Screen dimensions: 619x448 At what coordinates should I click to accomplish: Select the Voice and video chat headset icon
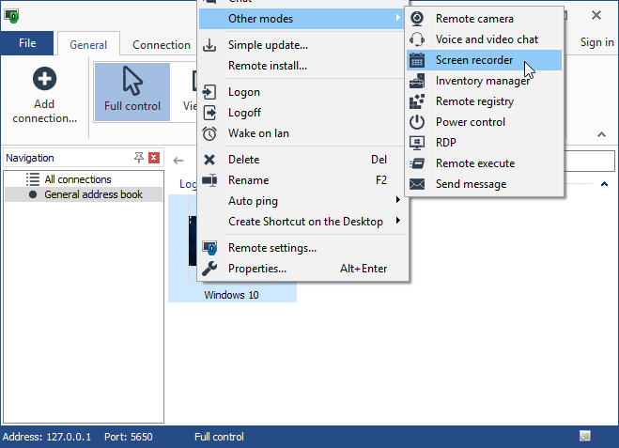tap(418, 39)
